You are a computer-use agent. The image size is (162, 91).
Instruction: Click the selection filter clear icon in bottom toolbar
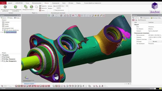[2, 86]
